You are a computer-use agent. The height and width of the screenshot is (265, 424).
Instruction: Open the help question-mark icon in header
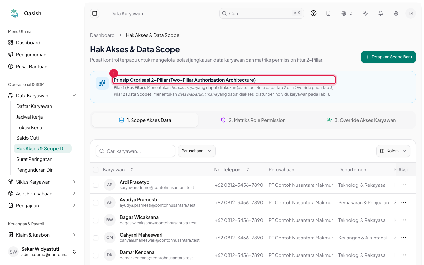pyautogui.click(x=313, y=13)
